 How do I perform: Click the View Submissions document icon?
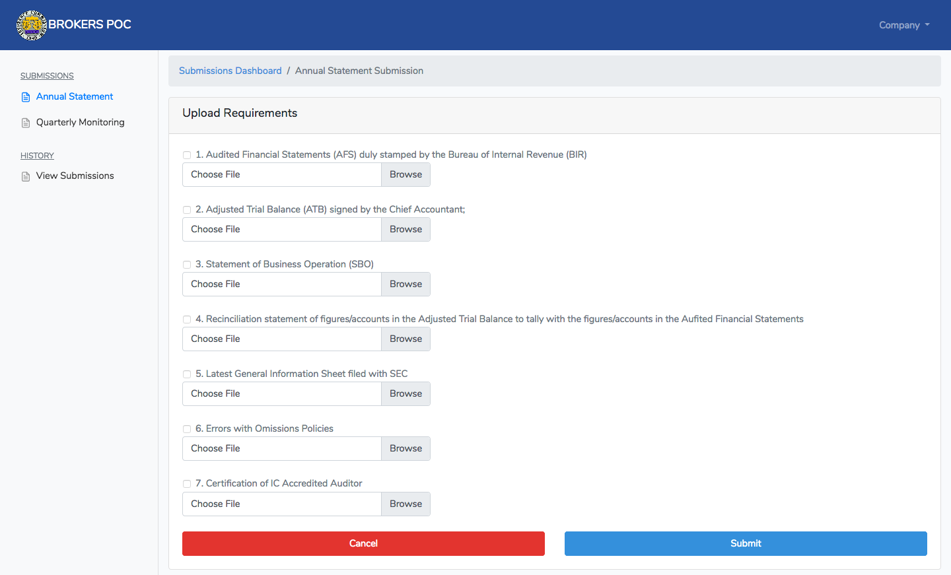[x=26, y=176]
